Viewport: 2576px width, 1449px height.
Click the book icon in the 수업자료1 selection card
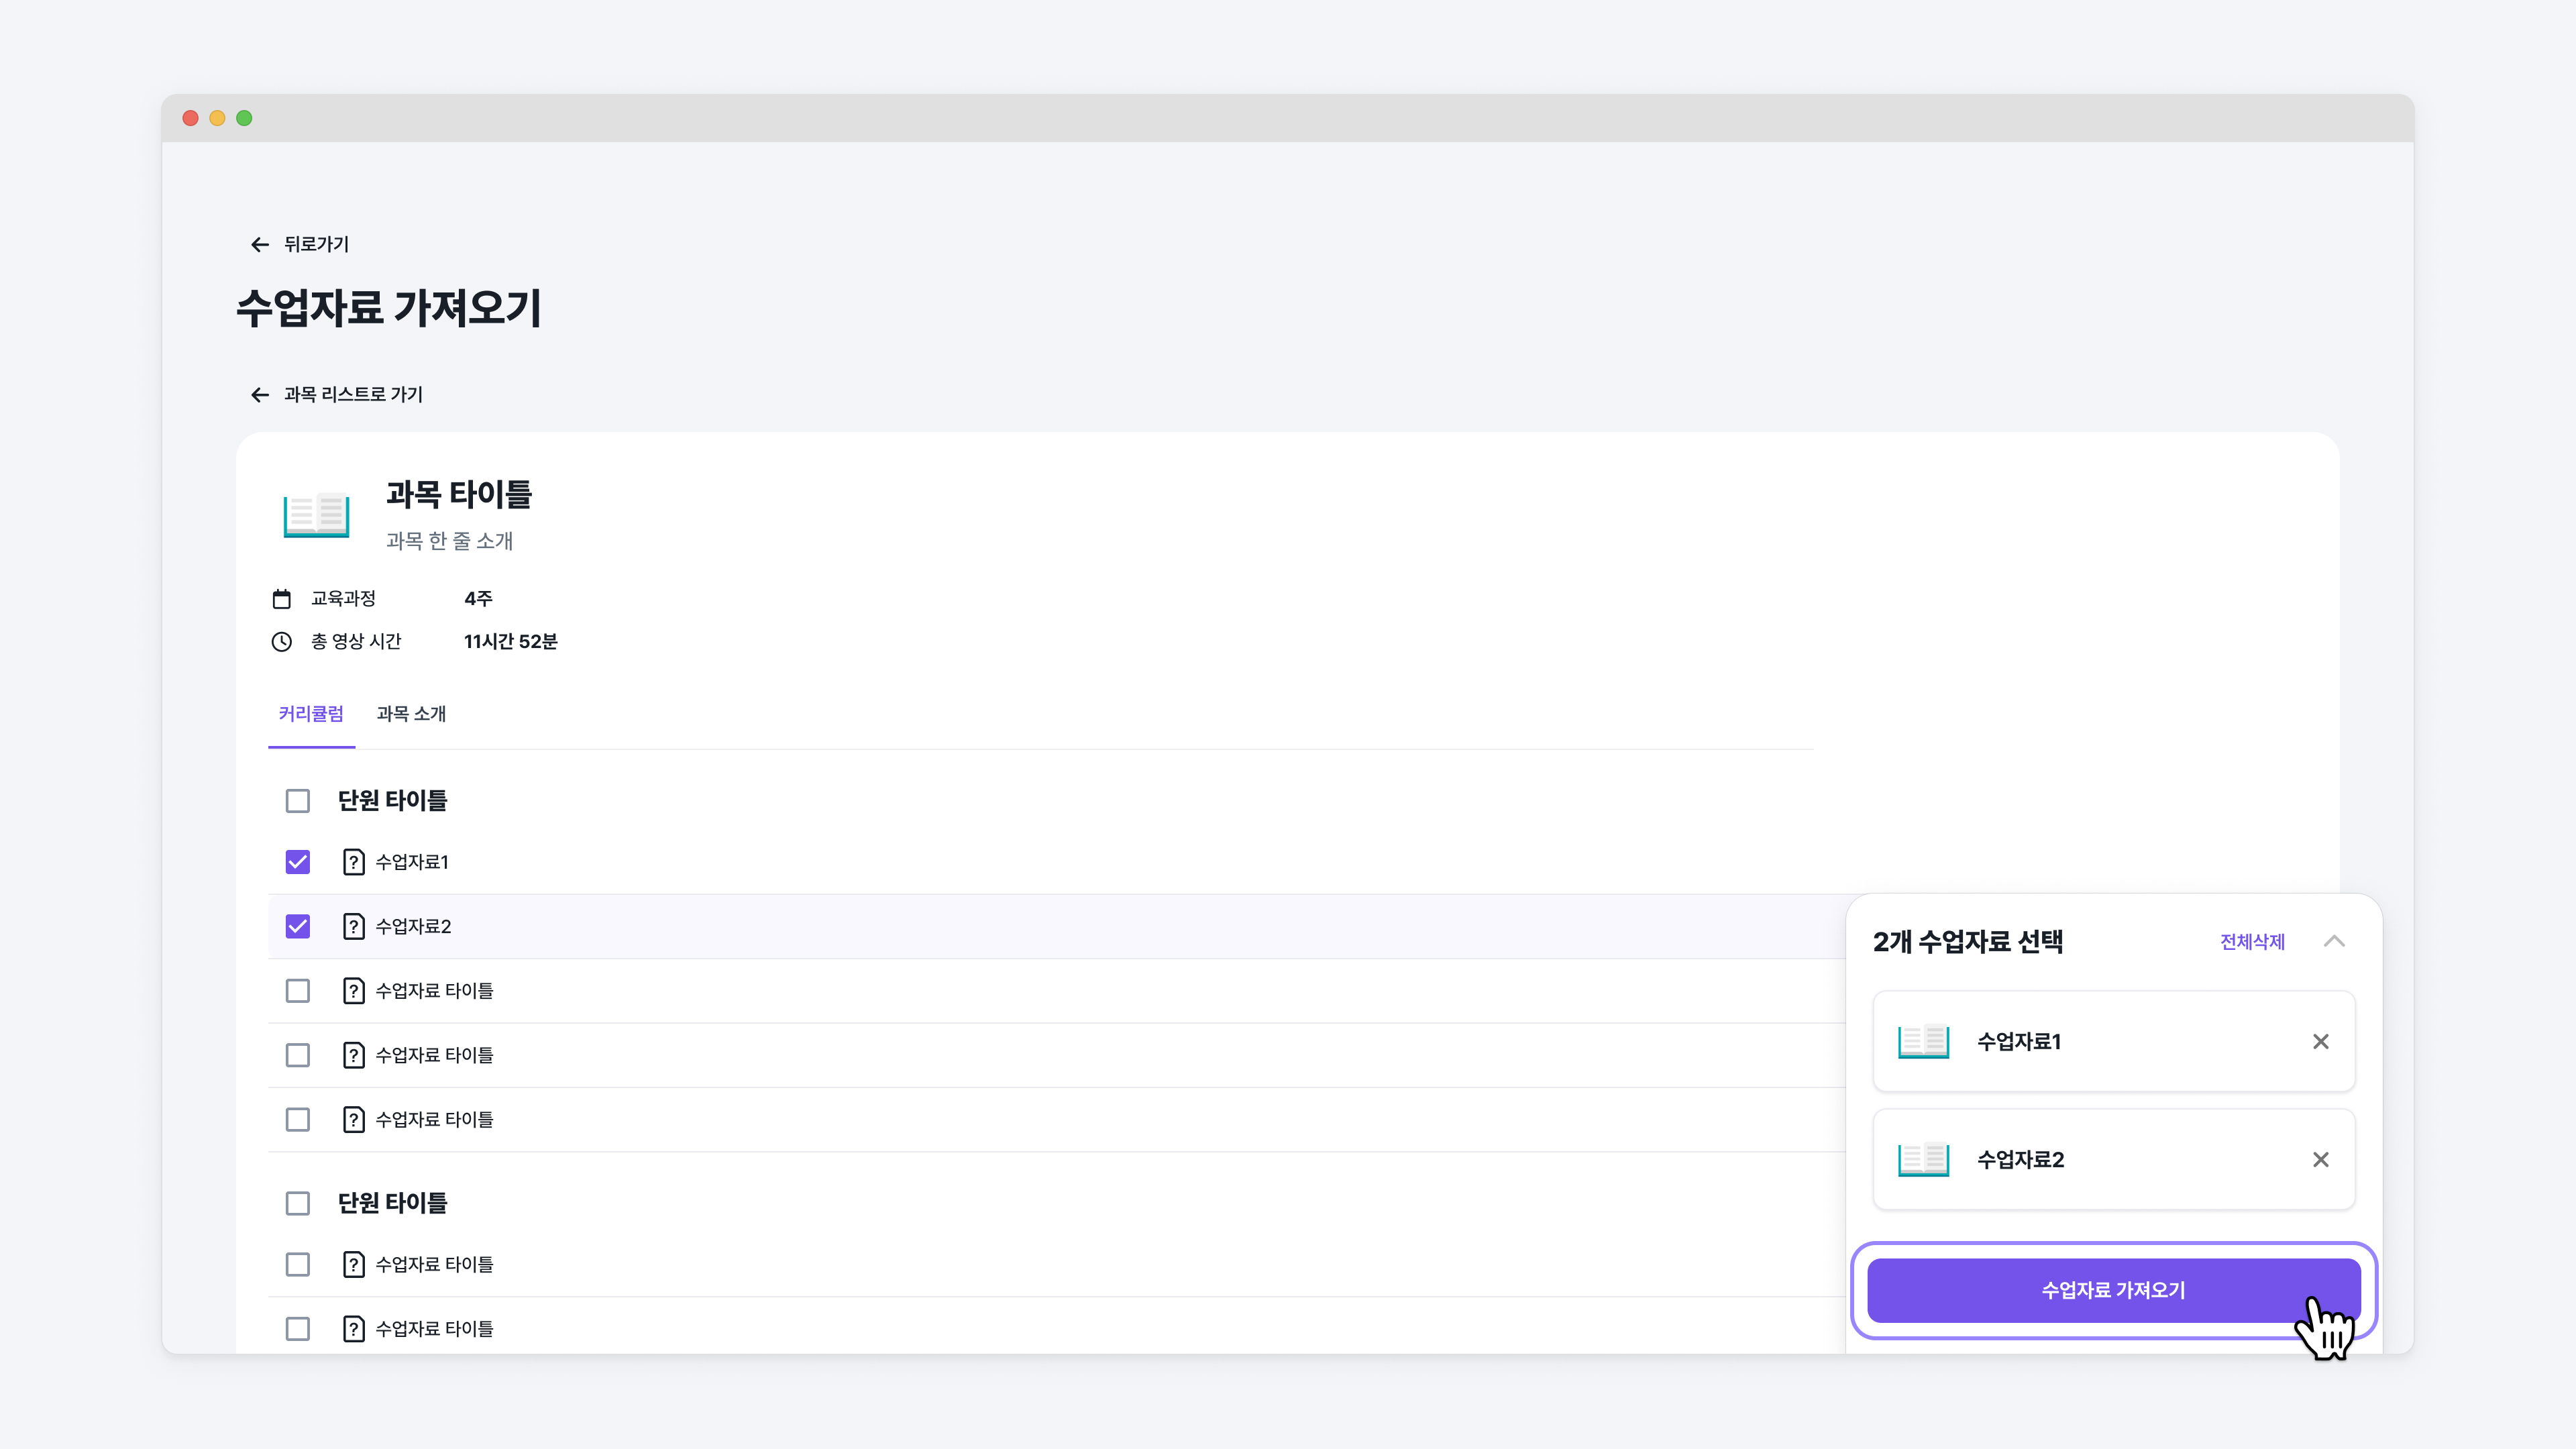click(x=1923, y=1041)
